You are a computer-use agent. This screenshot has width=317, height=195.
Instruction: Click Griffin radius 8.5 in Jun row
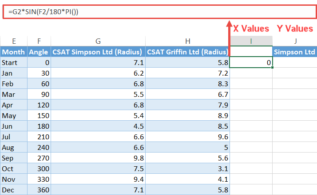[188, 126]
